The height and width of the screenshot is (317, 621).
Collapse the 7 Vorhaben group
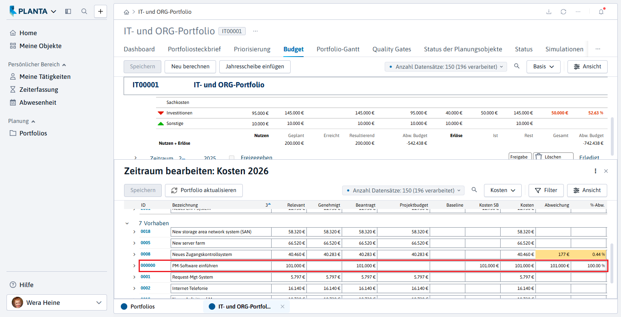[127, 223]
